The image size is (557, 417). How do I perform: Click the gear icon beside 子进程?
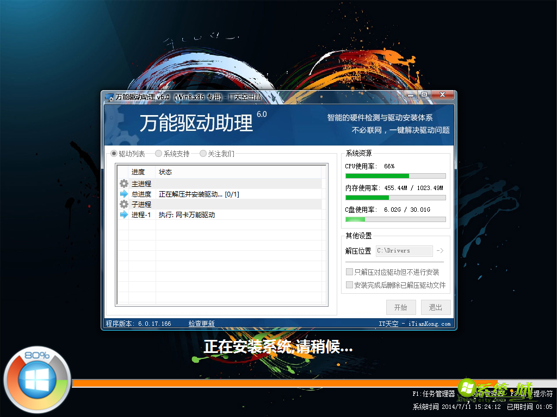[123, 204]
